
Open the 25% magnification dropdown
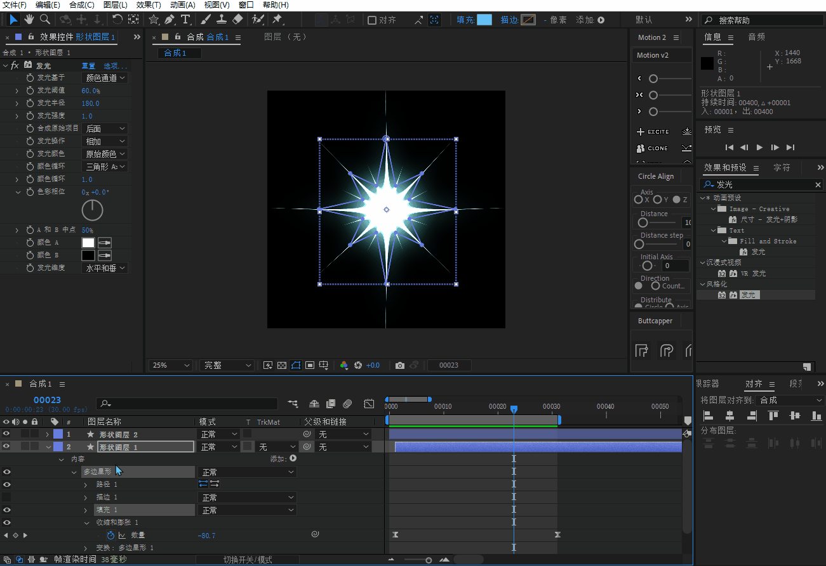[171, 366]
